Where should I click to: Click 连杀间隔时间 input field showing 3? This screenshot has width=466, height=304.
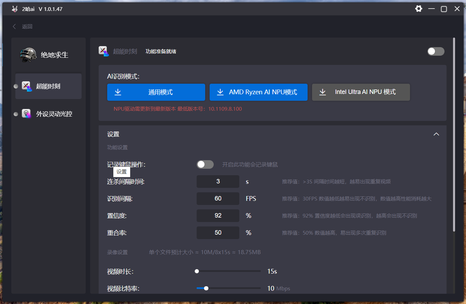coord(218,181)
